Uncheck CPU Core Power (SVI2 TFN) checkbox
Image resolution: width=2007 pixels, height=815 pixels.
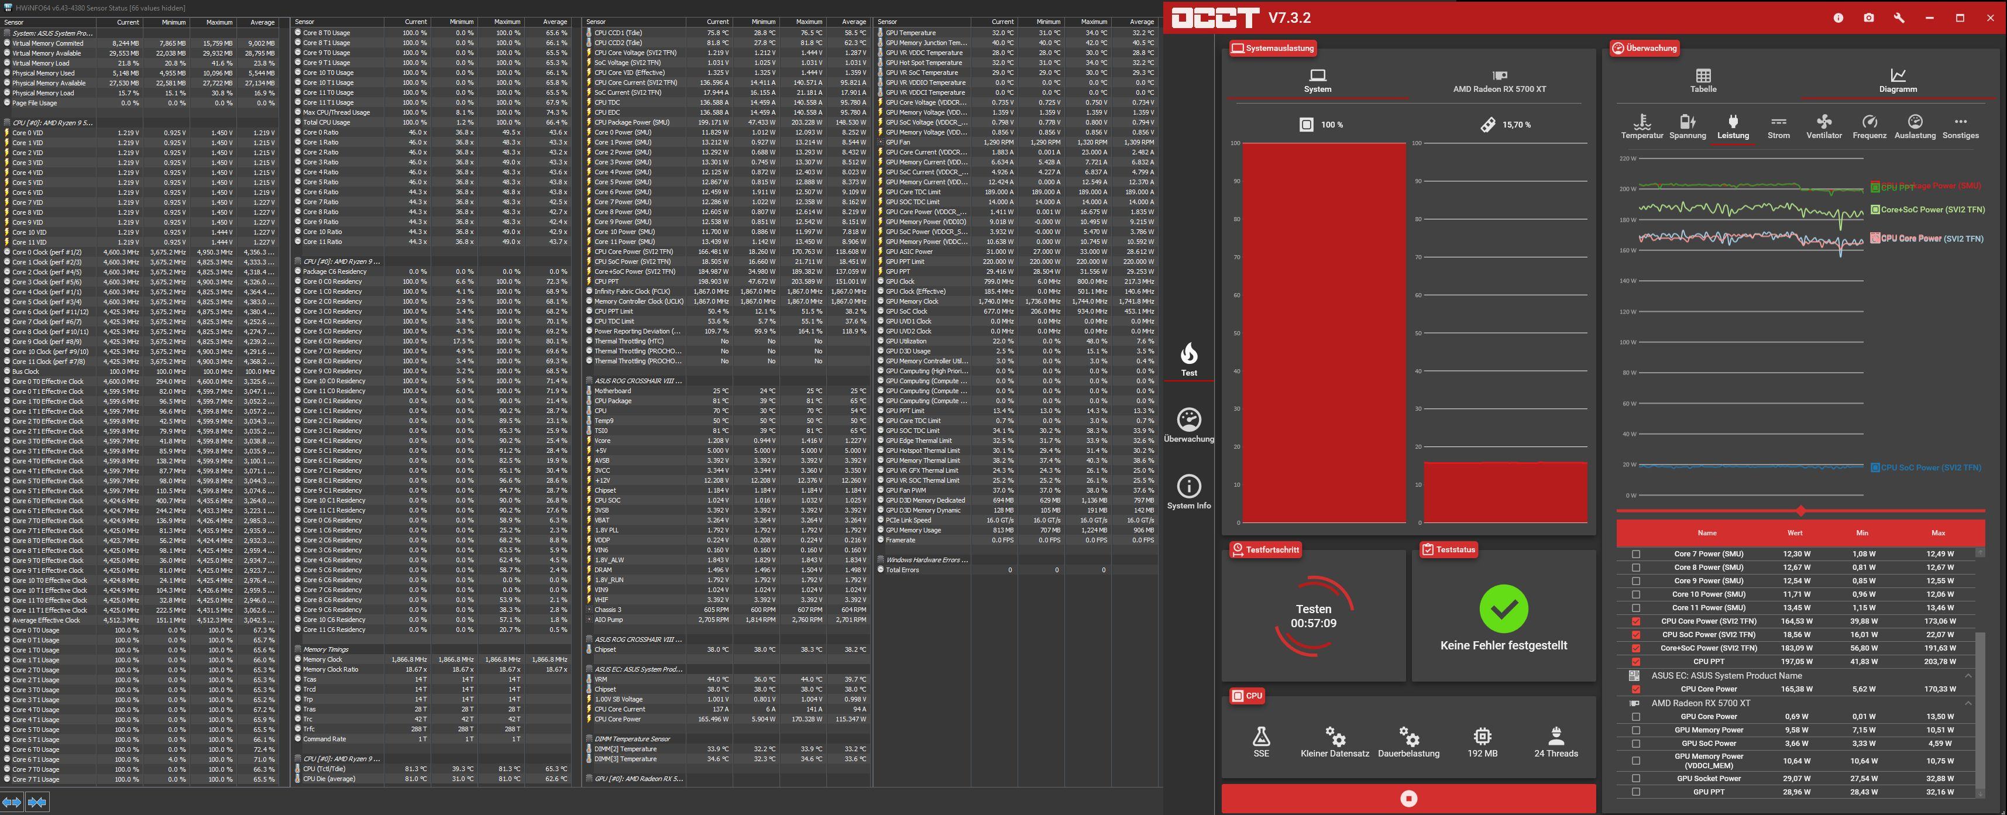pos(1636,621)
